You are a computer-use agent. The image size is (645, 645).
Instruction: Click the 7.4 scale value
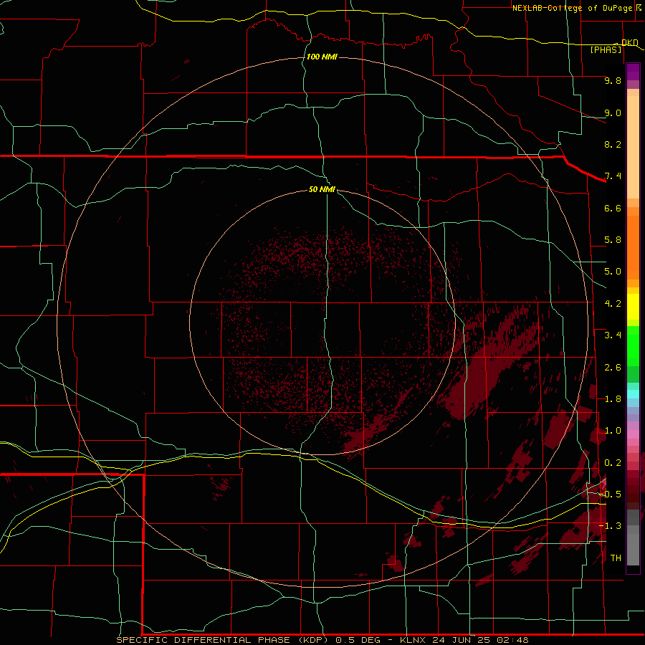(x=613, y=176)
